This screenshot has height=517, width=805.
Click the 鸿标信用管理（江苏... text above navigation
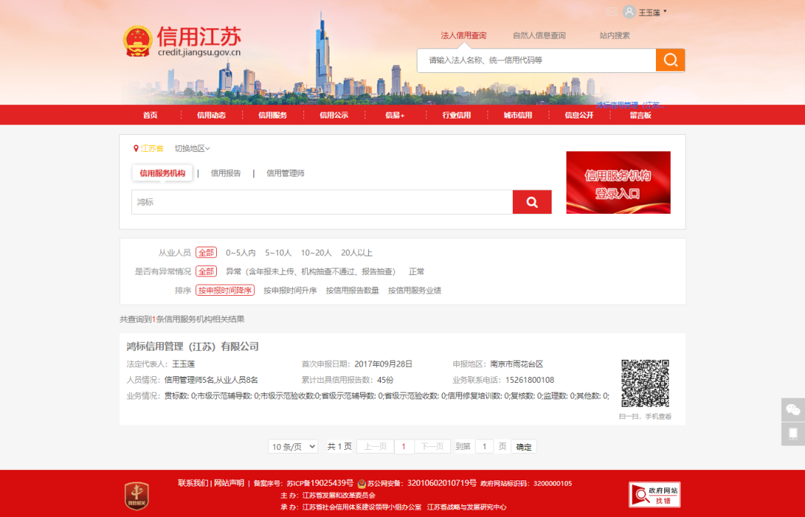coord(631,105)
